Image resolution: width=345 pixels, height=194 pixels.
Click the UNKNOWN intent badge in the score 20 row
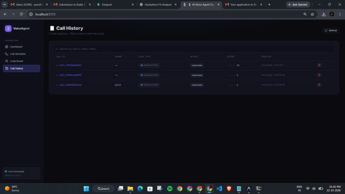pyautogui.click(x=197, y=66)
